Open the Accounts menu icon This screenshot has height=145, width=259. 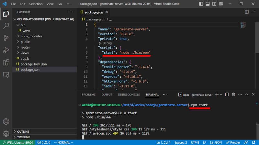6,122
